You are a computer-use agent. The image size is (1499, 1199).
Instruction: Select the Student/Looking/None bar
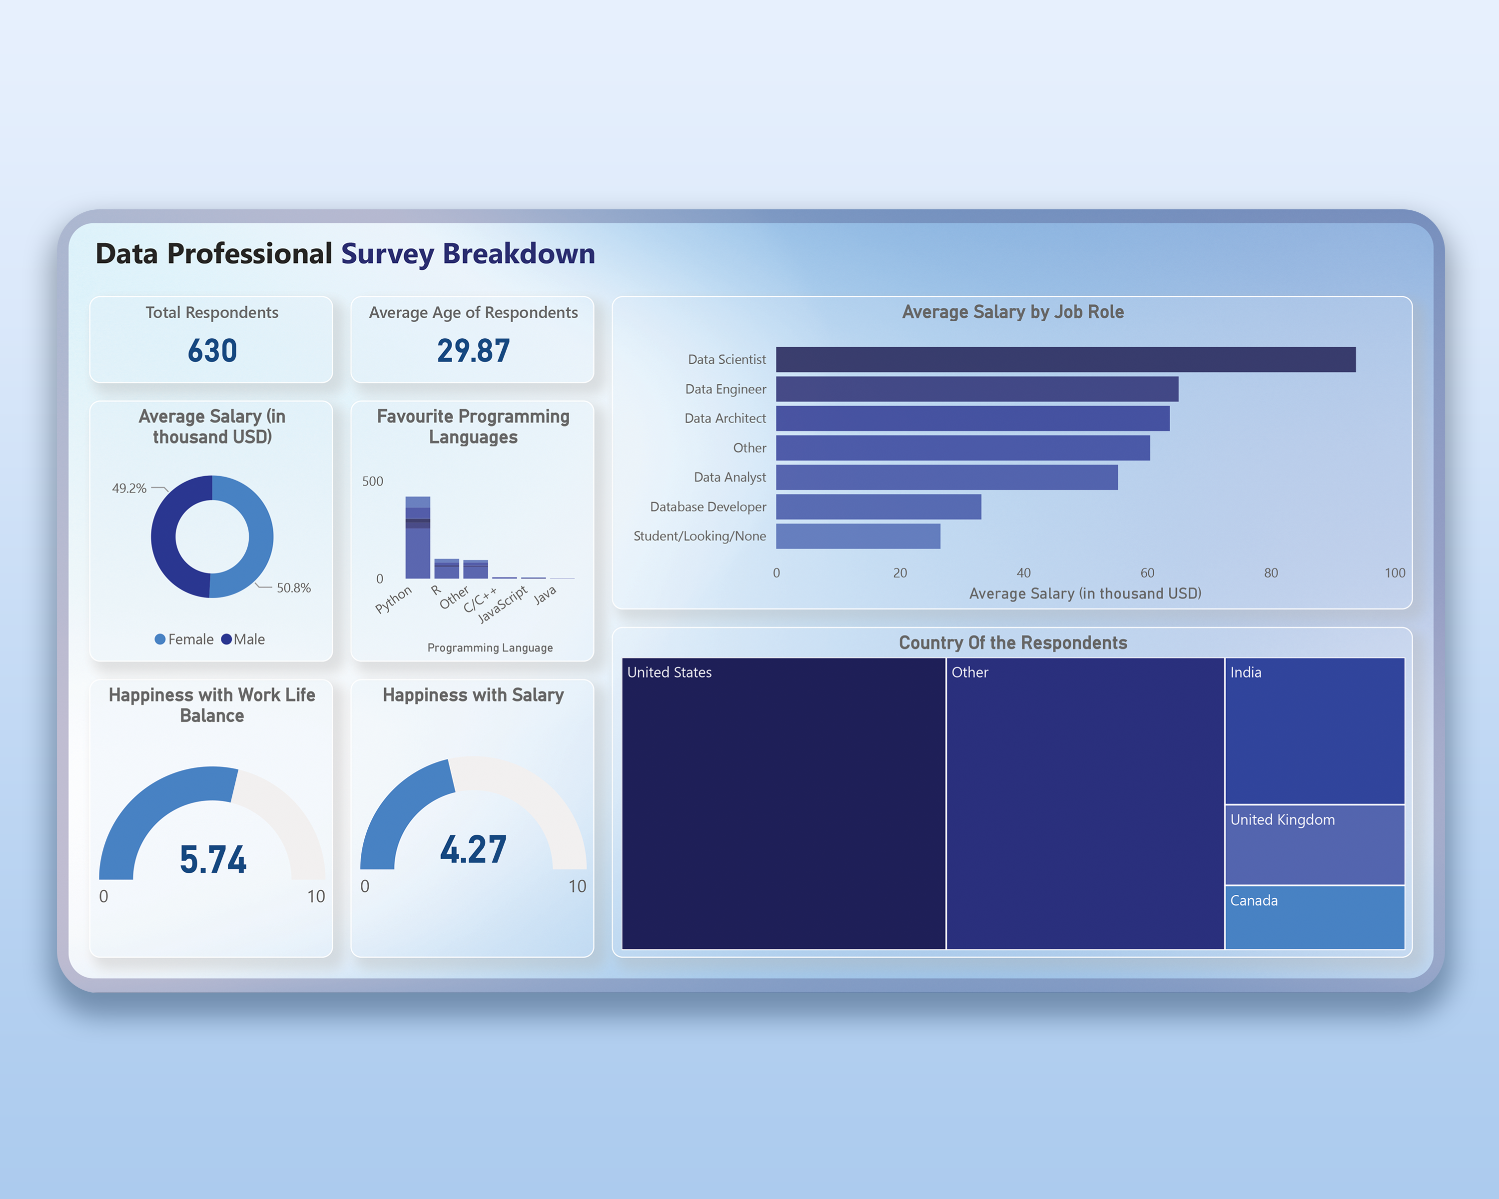(858, 536)
